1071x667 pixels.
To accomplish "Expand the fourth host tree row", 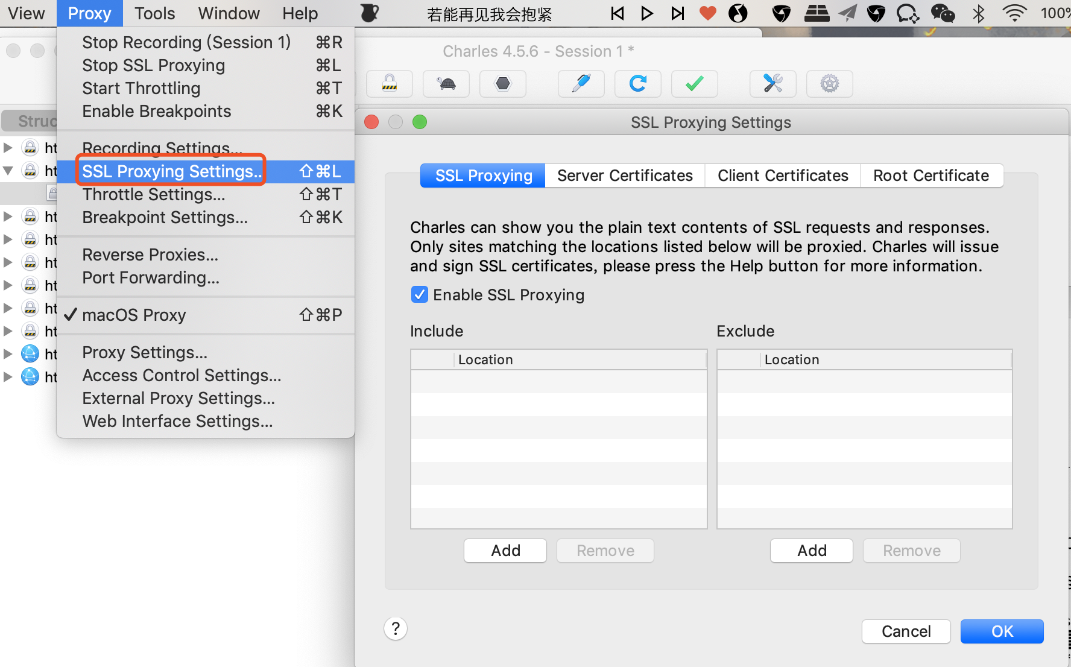I will (8, 239).
